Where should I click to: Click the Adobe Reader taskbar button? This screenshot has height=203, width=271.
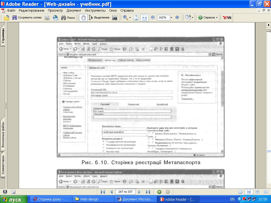point(178,199)
